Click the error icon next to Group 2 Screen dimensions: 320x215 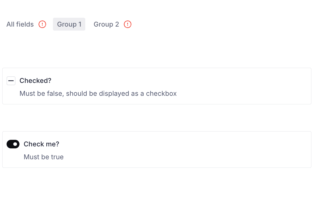[x=128, y=24]
